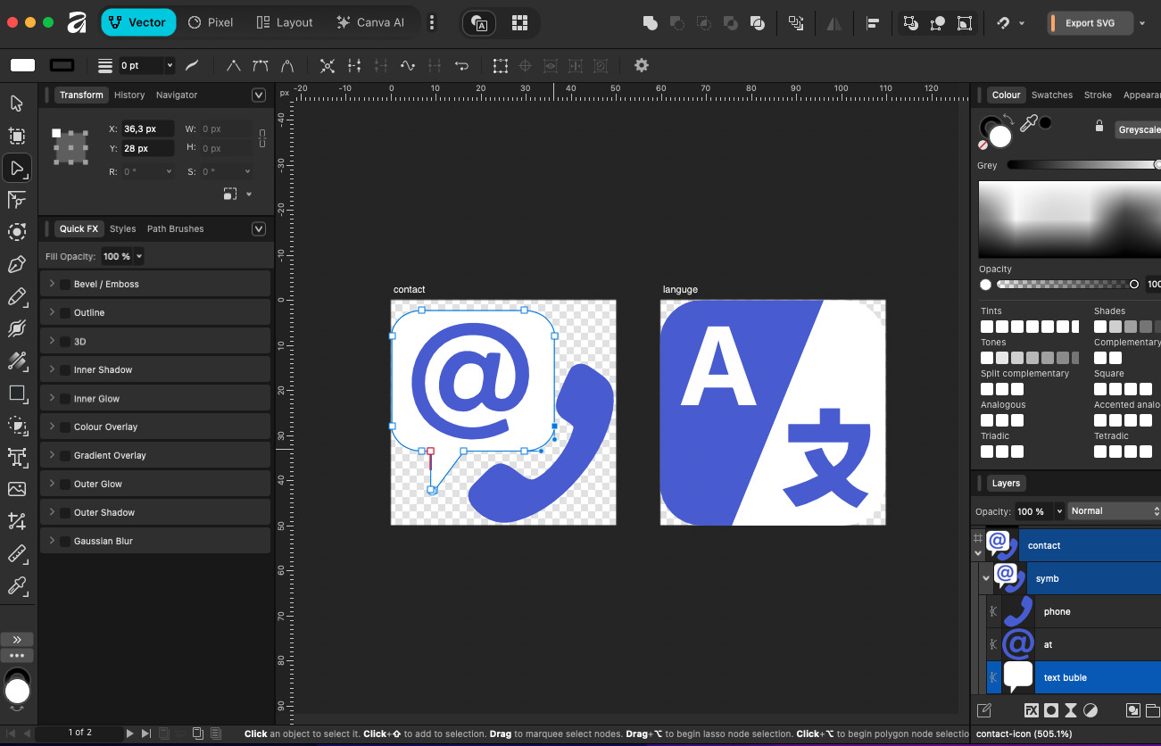This screenshot has height=746, width=1161.
Task: Select the Pen tool
Action: 16,265
